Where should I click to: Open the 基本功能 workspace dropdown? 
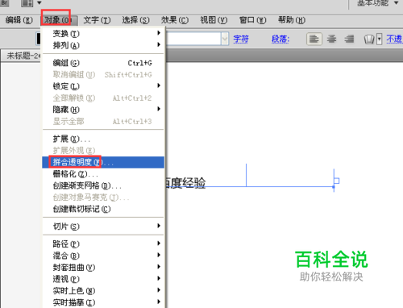pos(378,3)
